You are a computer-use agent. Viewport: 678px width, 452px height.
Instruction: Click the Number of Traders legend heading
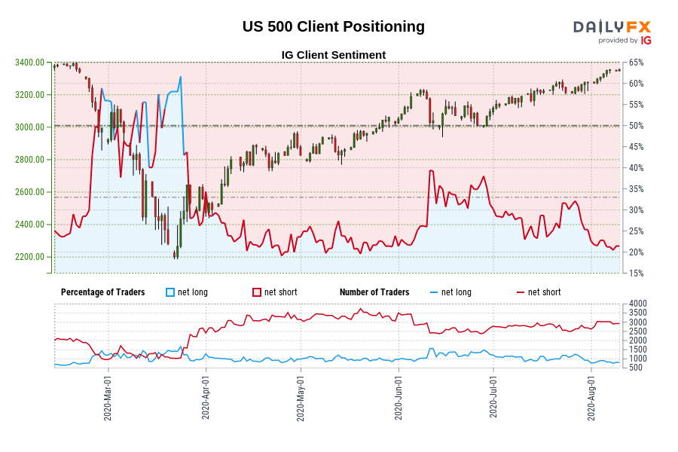click(x=374, y=292)
